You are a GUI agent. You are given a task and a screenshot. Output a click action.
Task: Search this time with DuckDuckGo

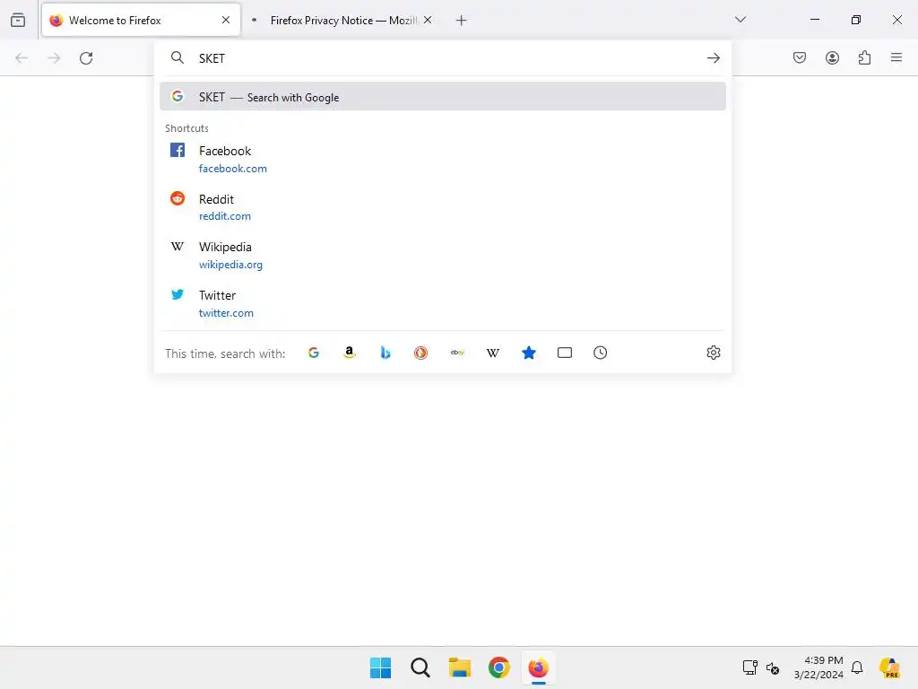[421, 353]
